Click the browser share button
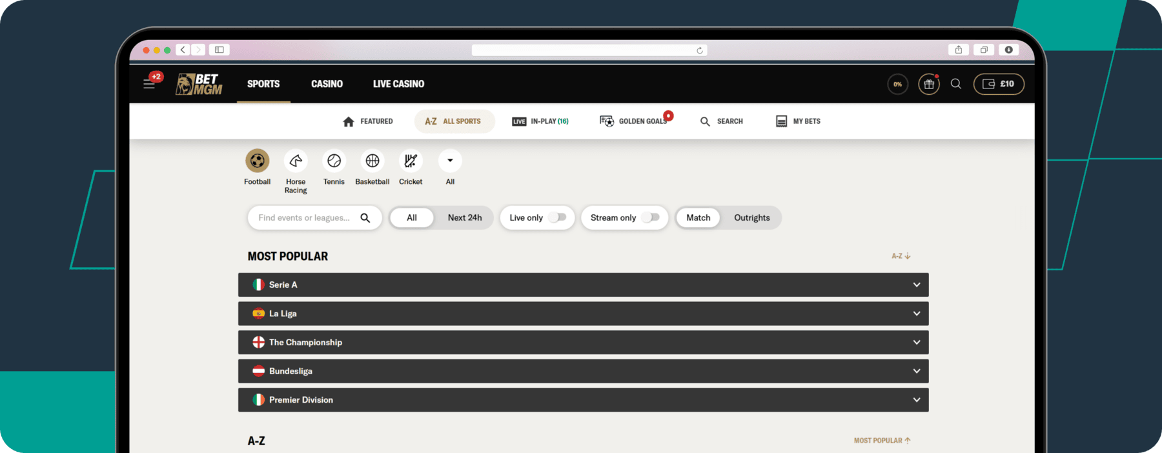Viewport: 1162px width, 453px height. 959,50
